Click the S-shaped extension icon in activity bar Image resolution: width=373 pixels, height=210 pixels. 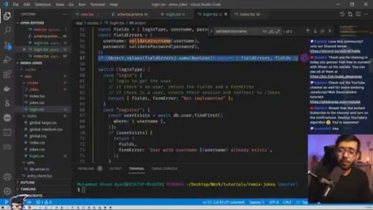click(x=7, y=103)
